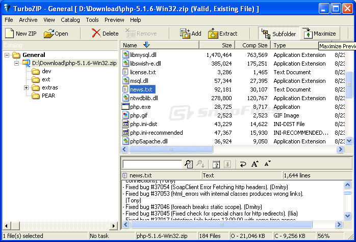Click the preview pane horizontal scrollbar thumb
This screenshot has width=356, height=242.
(221, 224)
